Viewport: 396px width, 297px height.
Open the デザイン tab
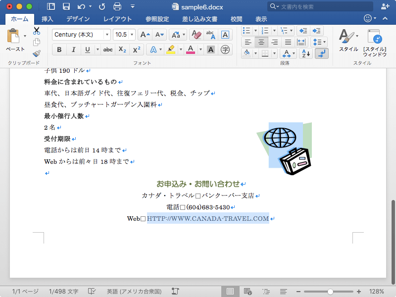[x=78, y=19]
